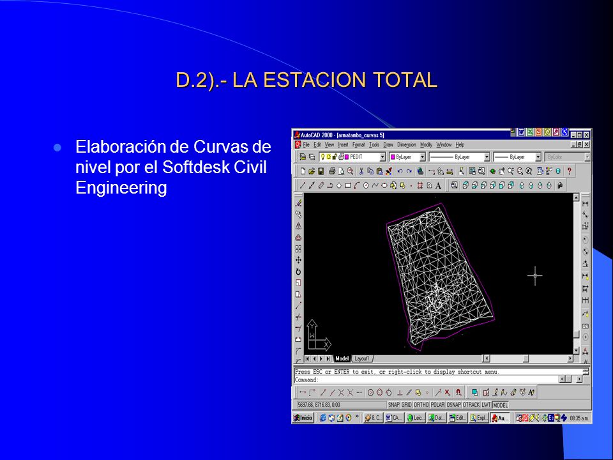
Task: Click the Match Properties paintbrush icon
Action: [x=389, y=171]
